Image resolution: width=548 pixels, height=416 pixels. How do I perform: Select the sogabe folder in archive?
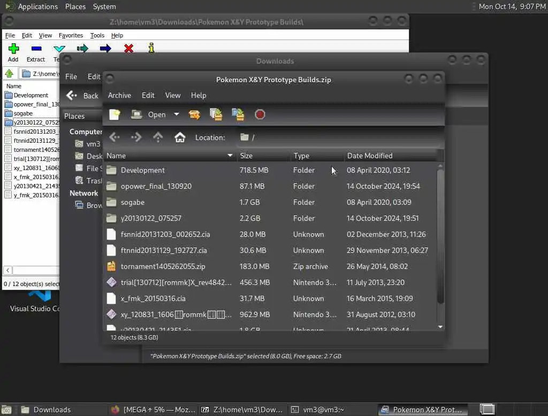270,202
